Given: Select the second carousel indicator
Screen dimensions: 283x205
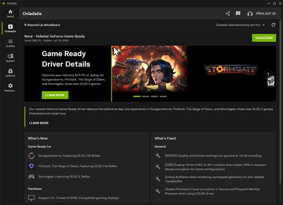Looking at the screenshot, I should (145, 96).
